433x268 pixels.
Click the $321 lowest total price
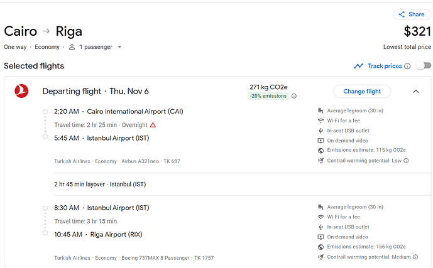[417, 31]
